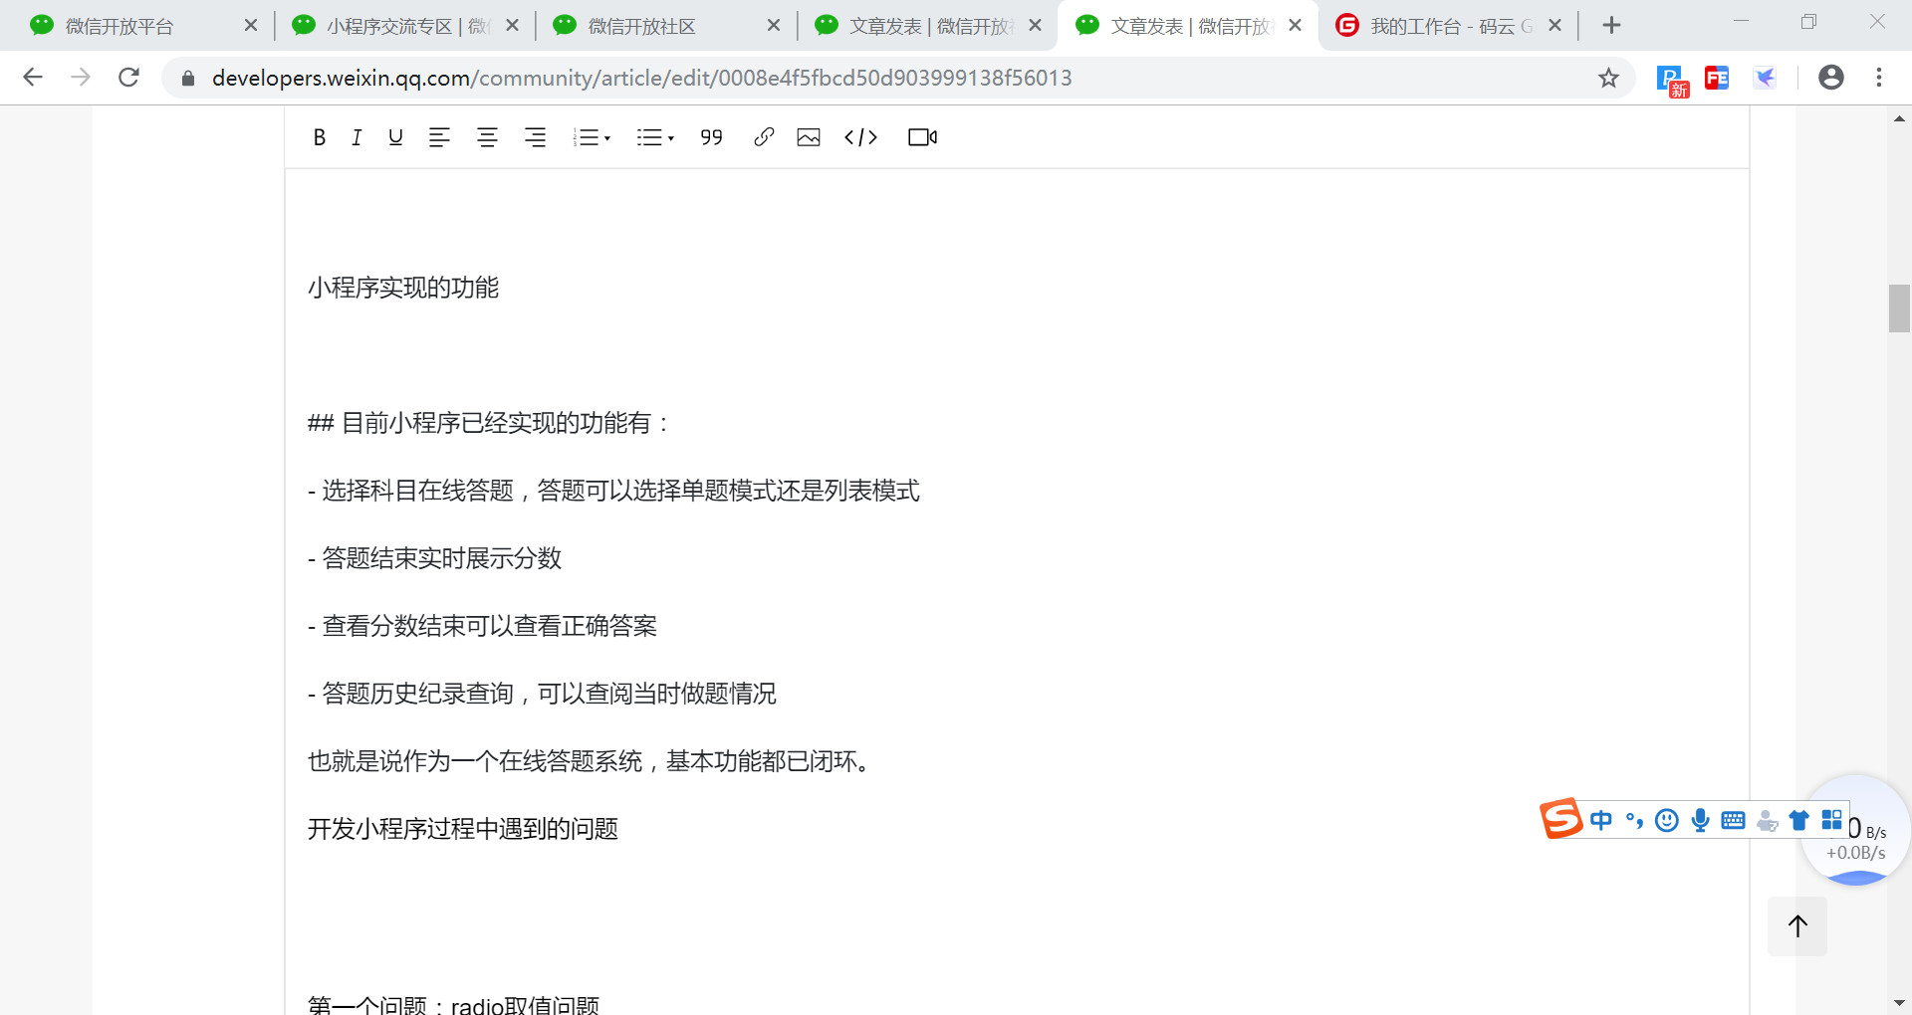Switch to the 微信开放平台 tab
The height and width of the screenshot is (1015, 1912).
(119, 26)
